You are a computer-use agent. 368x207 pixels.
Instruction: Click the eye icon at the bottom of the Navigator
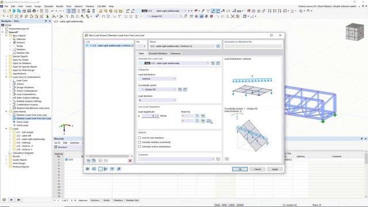click(x=11, y=200)
